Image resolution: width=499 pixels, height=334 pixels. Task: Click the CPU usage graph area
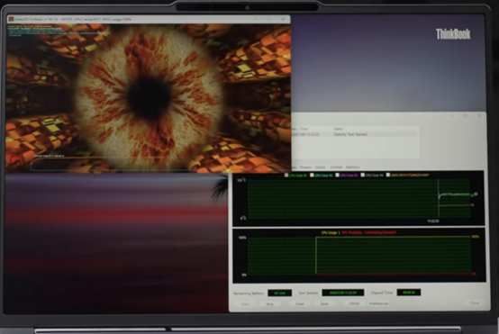coord(359,256)
